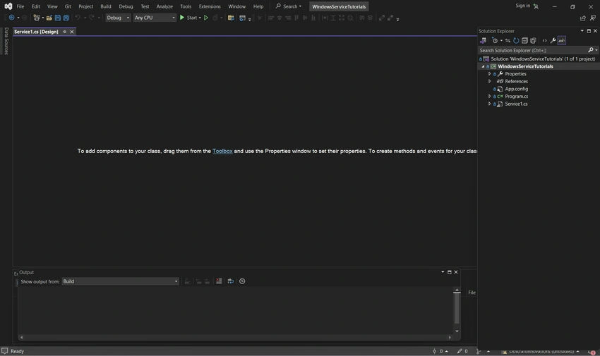The height and width of the screenshot is (356, 600).
Task: Select Solution 'WindowsServiceTutorials' root node
Action: click(x=543, y=59)
